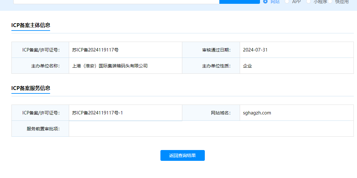The image size is (357, 178).
Task: Click the blue search button beside the input
Action: (x=239, y=2)
